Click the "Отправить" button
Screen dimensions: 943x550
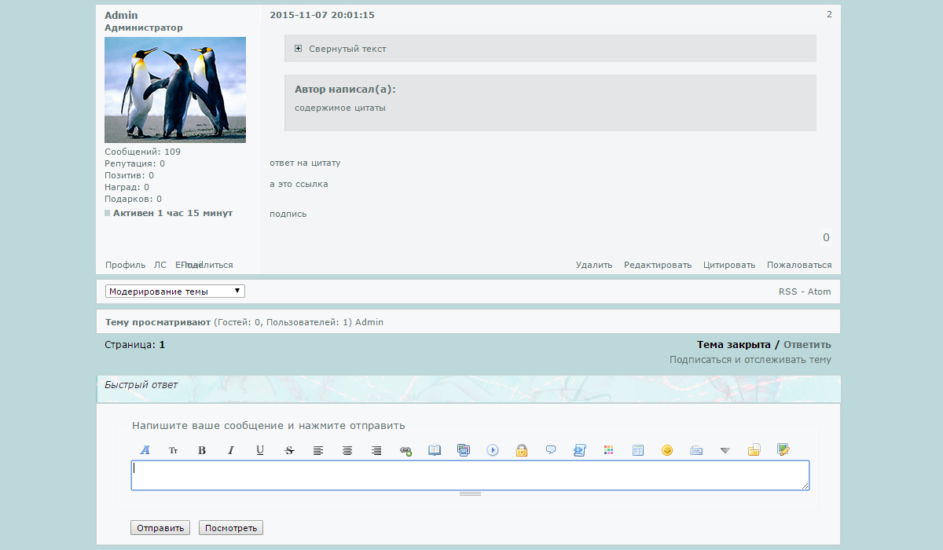coord(160,528)
